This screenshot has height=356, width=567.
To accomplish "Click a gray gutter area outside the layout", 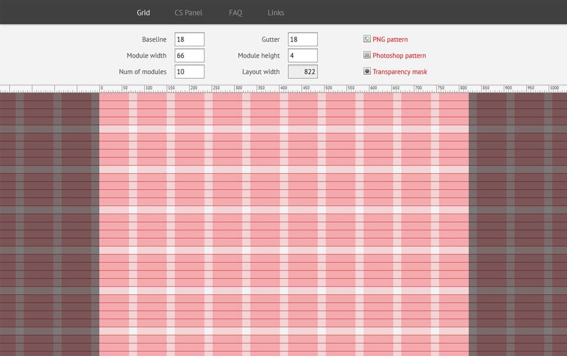I will (x=48, y=208).
